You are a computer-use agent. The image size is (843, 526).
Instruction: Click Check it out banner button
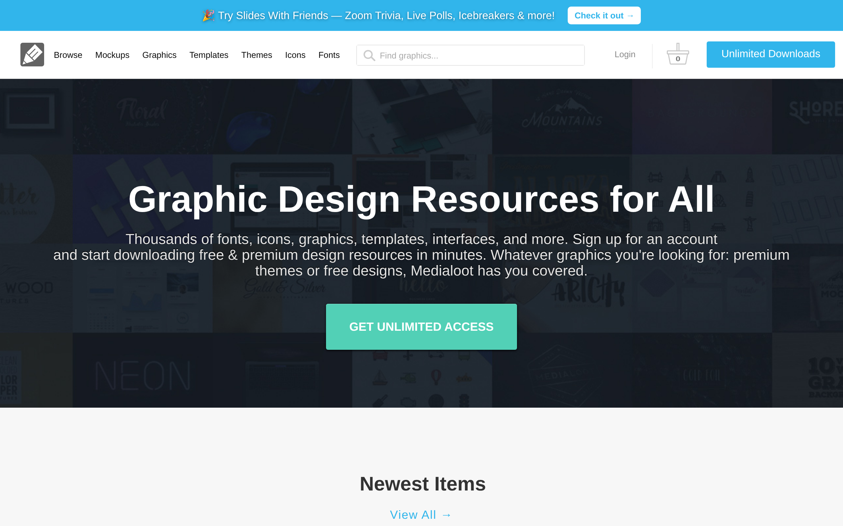click(x=604, y=15)
